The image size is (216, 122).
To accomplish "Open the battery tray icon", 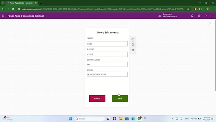I will (199, 119).
